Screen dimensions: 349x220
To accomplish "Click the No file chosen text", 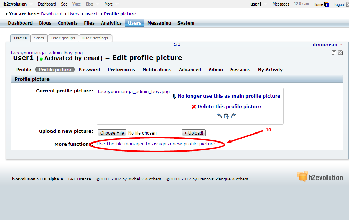I will point(142,133).
